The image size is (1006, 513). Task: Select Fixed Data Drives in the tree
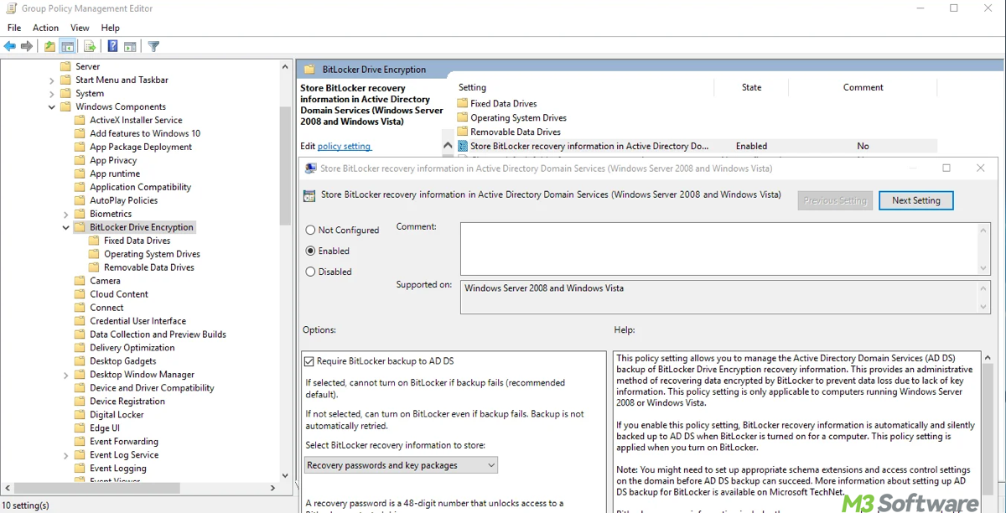(137, 241)
